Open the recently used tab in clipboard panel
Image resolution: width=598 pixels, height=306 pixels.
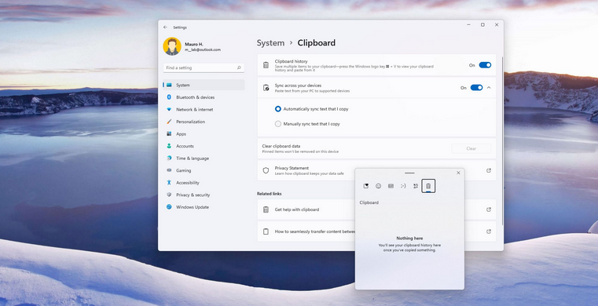coord(365,186)
